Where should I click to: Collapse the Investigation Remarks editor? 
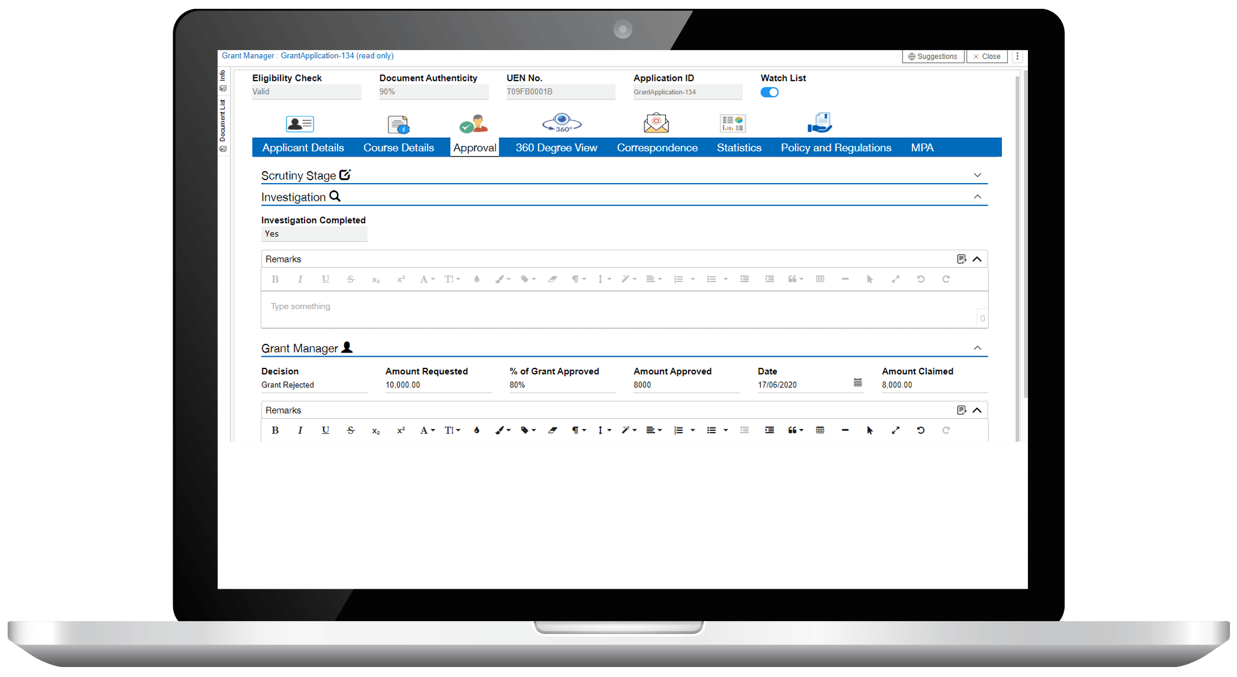point(977,259)
